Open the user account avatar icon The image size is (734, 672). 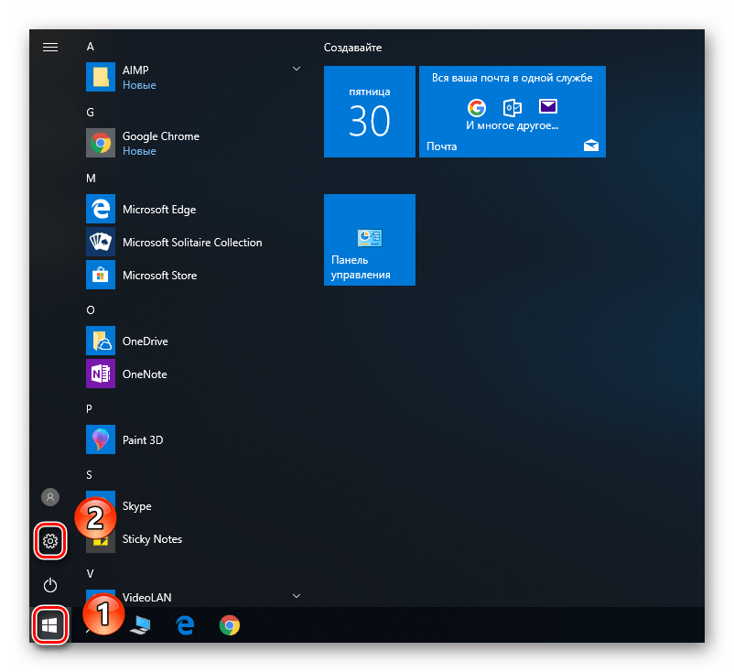(50, 497)
